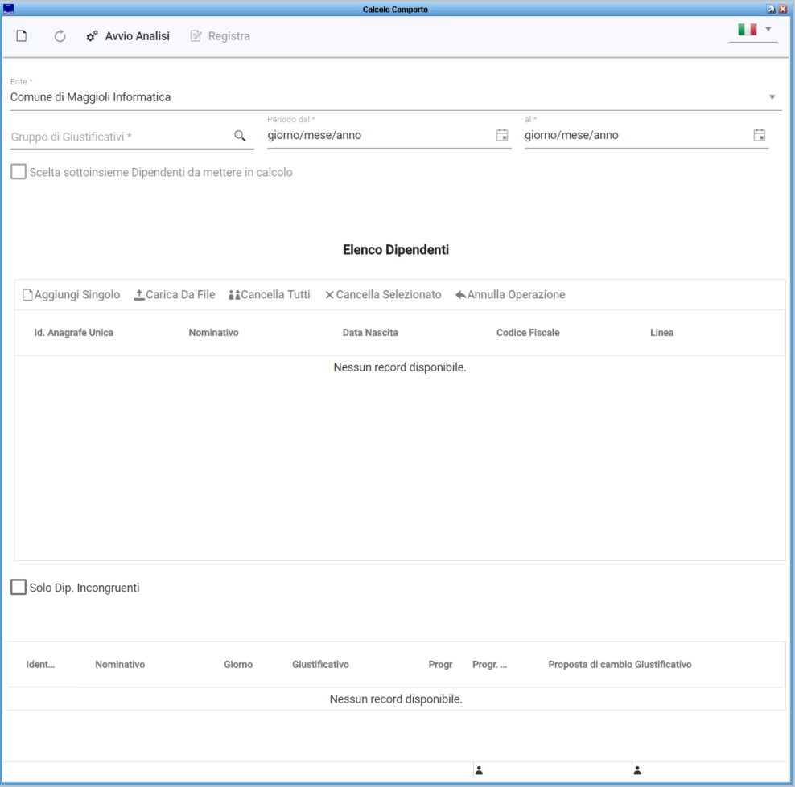Click the Registra button
The height and width of the screenshot is (787, 795).
click(x=220, y=36)
